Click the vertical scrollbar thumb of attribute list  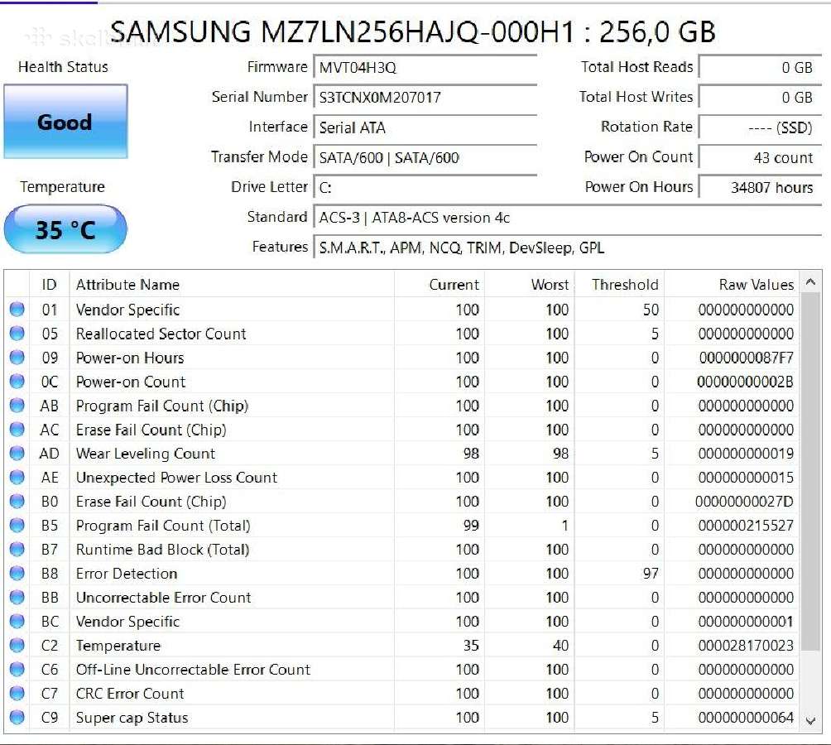pyautogui.click(x=810, y=471)
